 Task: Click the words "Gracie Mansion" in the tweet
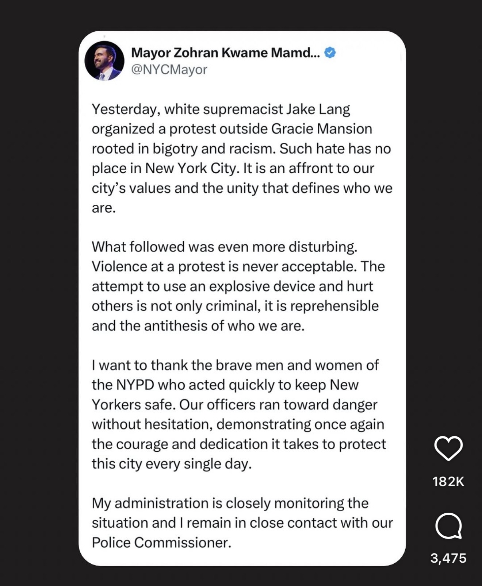321,129
